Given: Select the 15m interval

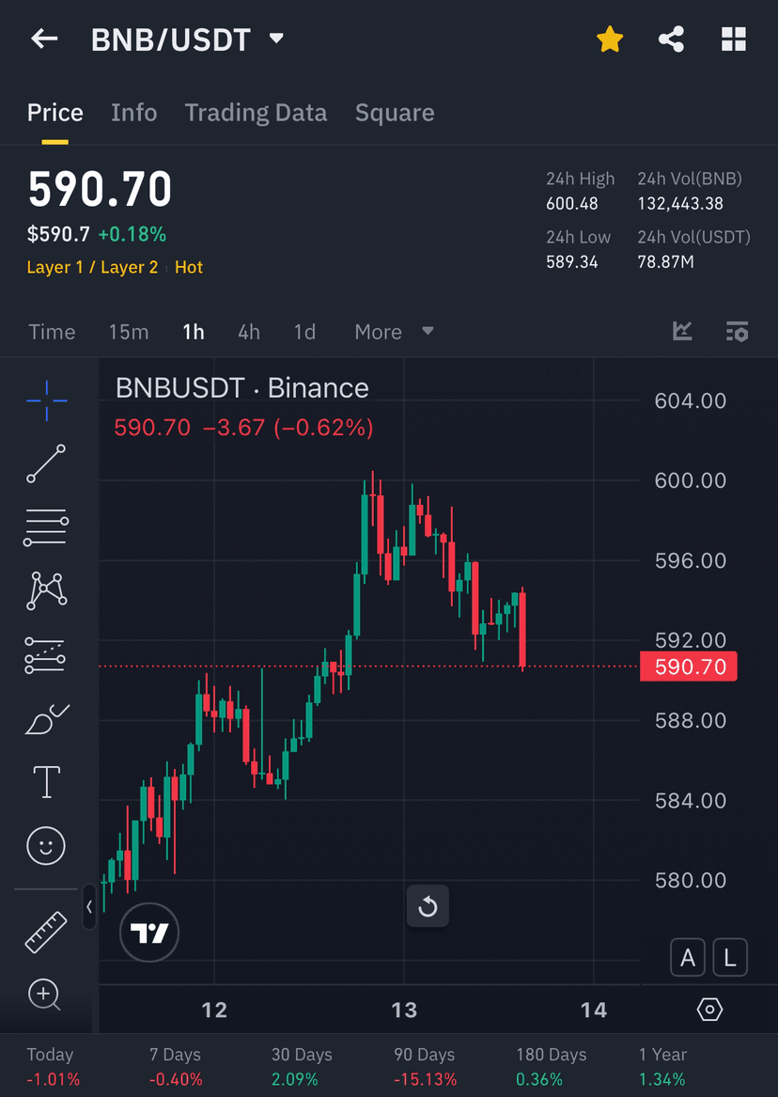Looking at the screenshot, I should tap(129, 332).
